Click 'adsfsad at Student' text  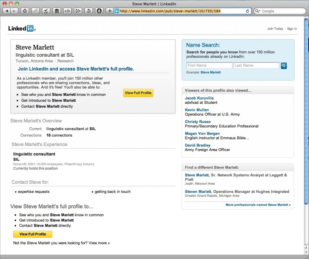(201, 103)
